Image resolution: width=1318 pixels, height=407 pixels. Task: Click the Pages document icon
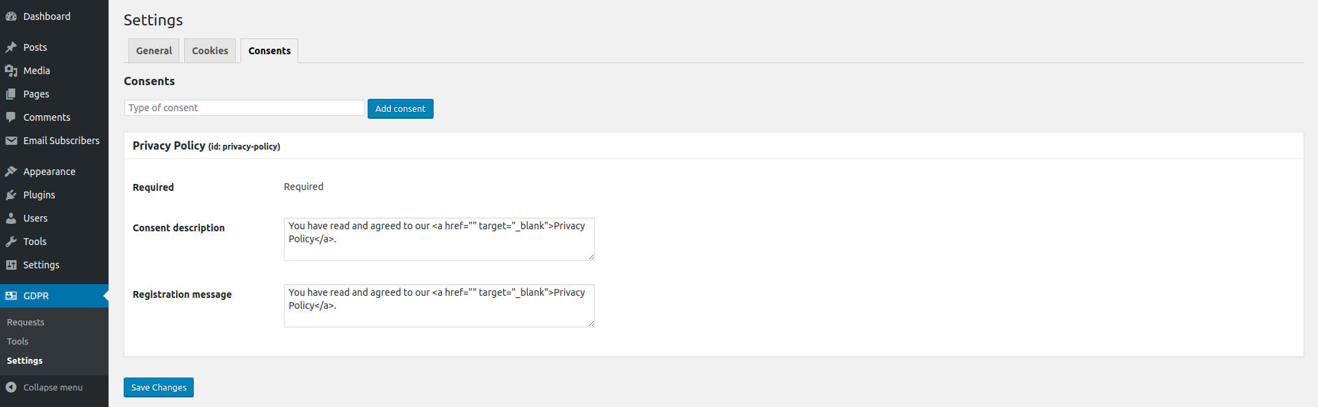(x=11, y=94)
